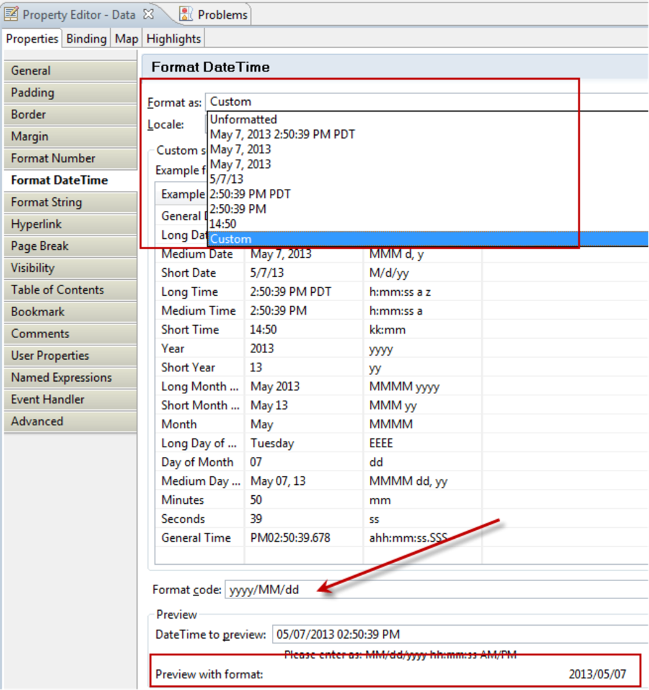649x690 pixels.
Task: Click the DateTime to preview field
Action: [x=459, y=635]
